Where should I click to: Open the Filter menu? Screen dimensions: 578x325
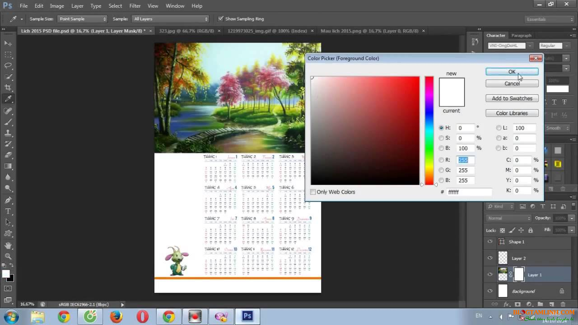tap(135, 6)
